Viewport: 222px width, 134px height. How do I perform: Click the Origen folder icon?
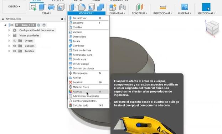tap(20, 41)
